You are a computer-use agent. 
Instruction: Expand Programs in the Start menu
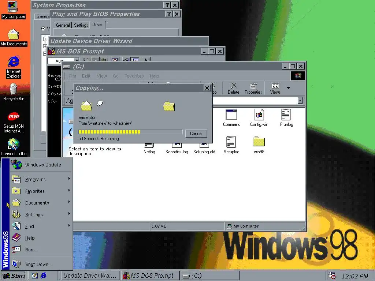pos(41,179)
